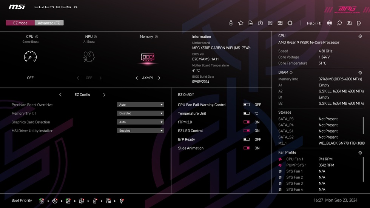Toggle the Temperature Unit switch
Screen dimensions: 370x208
coord(247,113)
